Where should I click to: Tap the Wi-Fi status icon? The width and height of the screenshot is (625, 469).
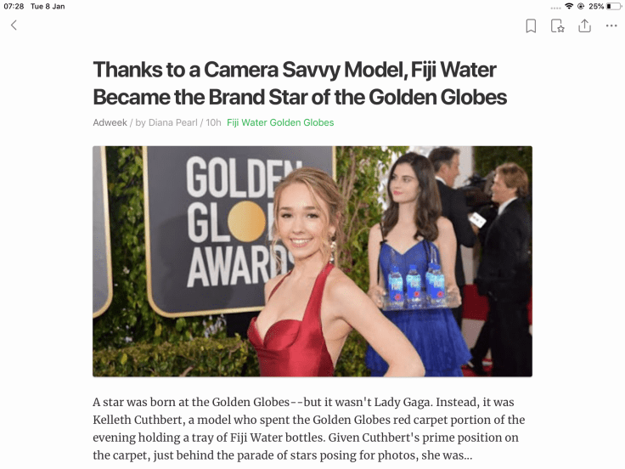point(569,6)
